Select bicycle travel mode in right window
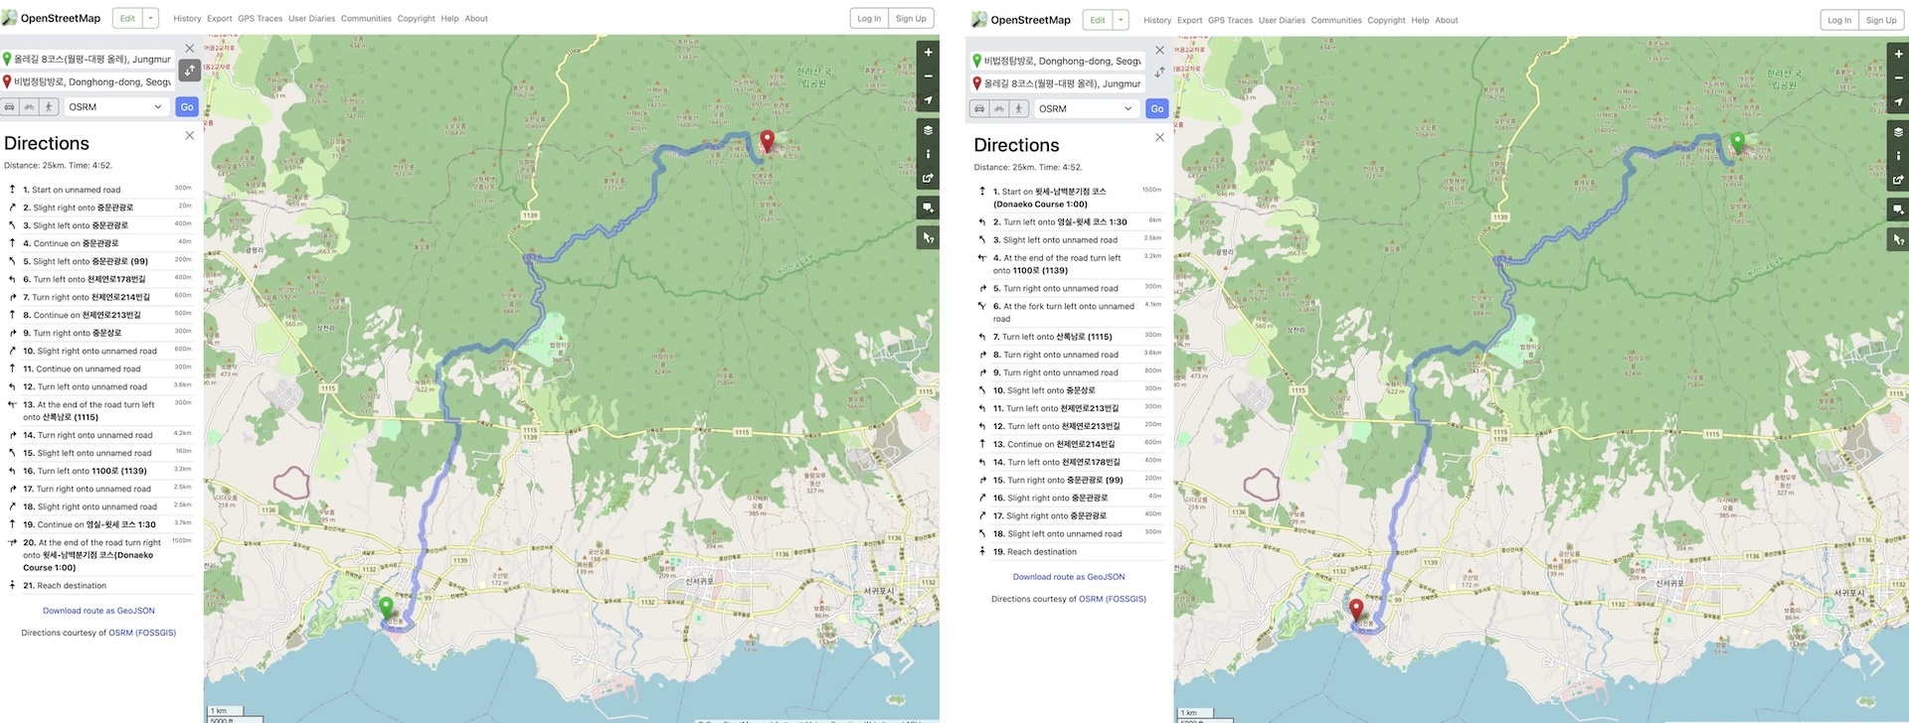The width and height of the screenshot is (1909, 723). [999, 109]
